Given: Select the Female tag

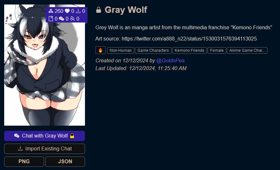Looking at the screenshot, I should pos(217,50).
